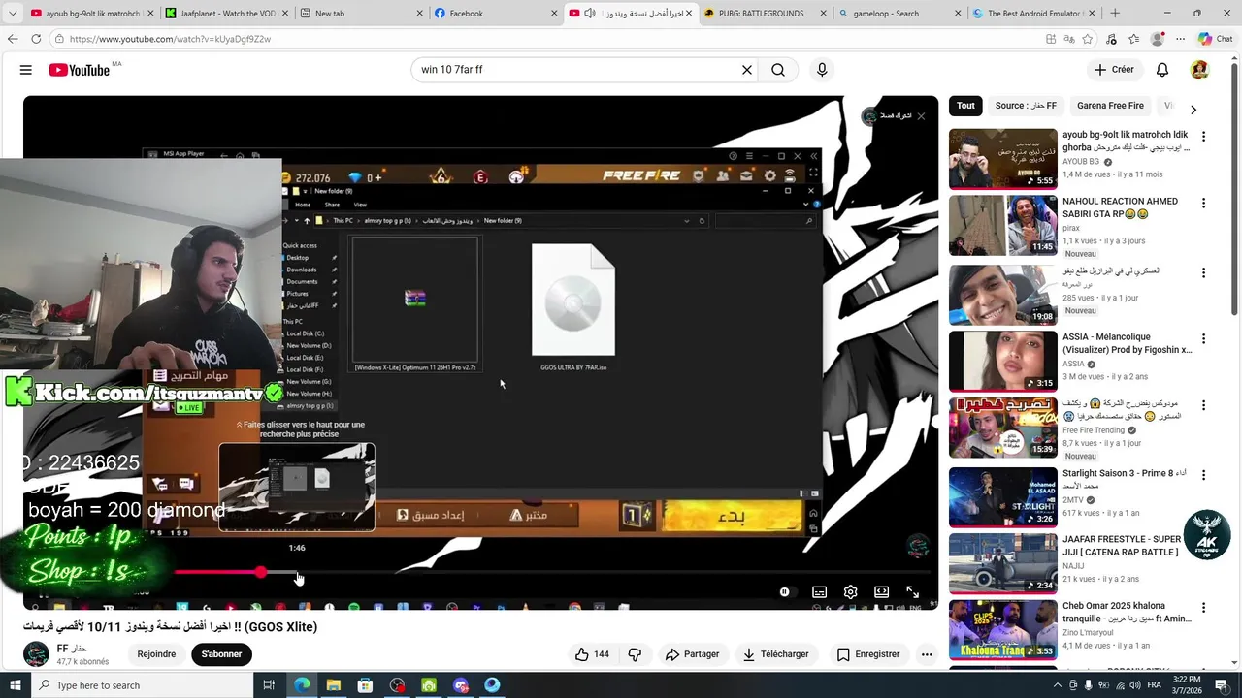Open more actions ellipsis under video
The width and height of the screenshot is (1242, 698).
927,654
